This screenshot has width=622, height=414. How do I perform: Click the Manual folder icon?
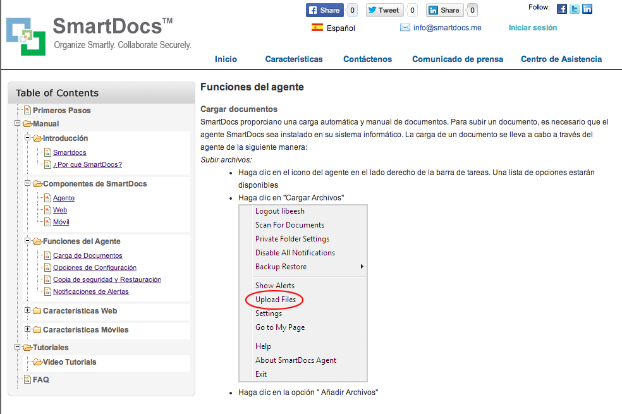28,124
